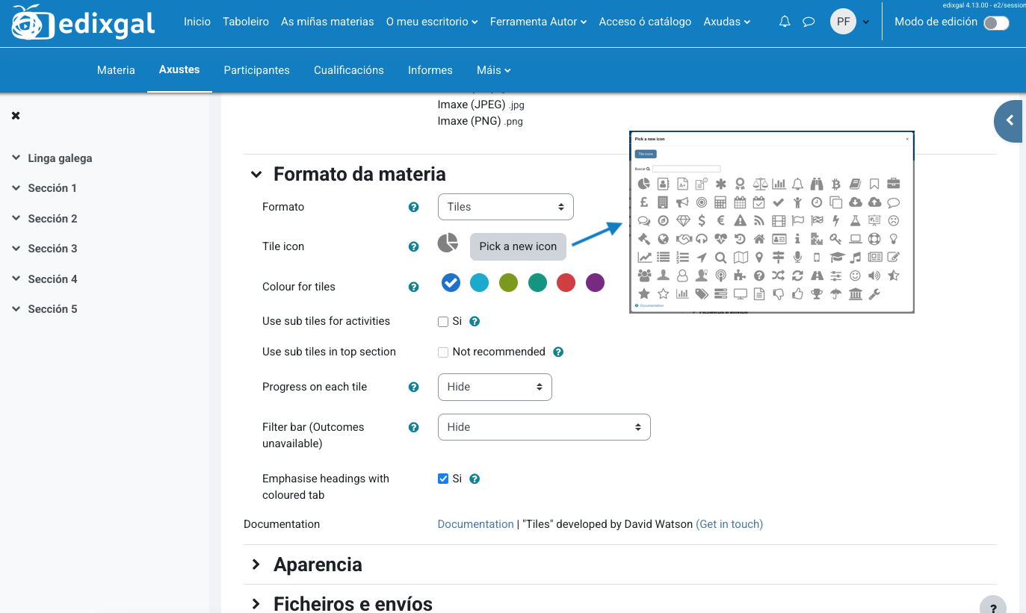Screen dimensions: 1026x613
Task: Click help icon next to Formato
Action: click(x=413, y=207)
